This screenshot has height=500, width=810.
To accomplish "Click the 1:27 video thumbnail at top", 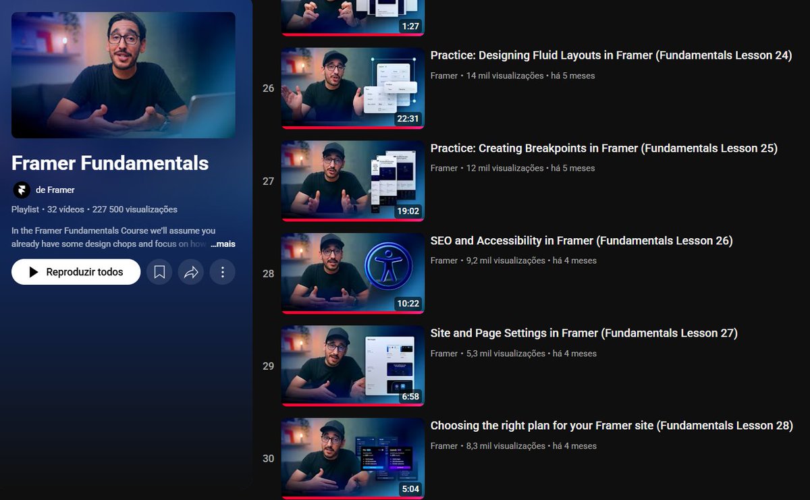I will click(x=352, y=18).
